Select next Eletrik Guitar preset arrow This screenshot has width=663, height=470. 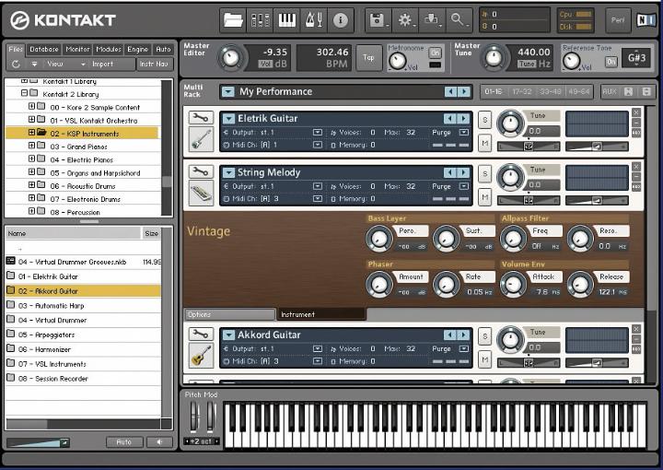464,119
